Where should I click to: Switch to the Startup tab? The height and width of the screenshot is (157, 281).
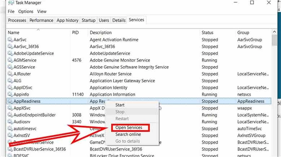pos(88,20)
